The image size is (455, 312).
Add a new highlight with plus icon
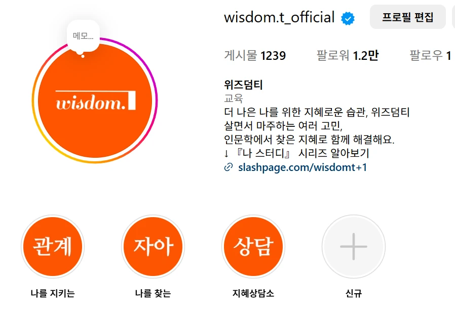coord(354,247)
